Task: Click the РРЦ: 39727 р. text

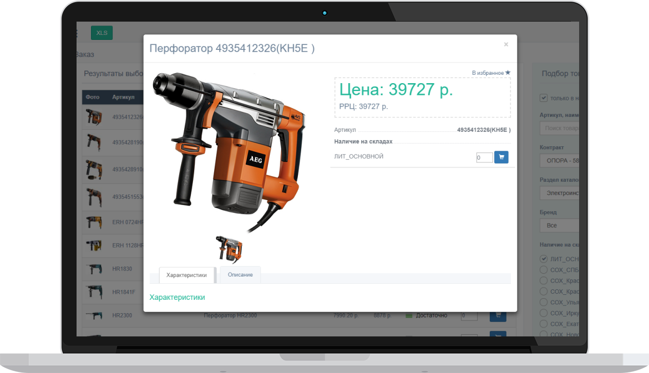Action: tap(363, 106)
